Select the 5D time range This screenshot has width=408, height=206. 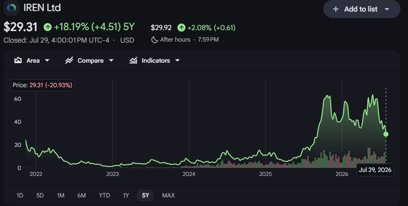[40, 195]
